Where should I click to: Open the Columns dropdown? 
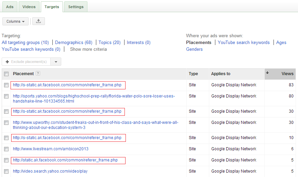pos(15,21)
